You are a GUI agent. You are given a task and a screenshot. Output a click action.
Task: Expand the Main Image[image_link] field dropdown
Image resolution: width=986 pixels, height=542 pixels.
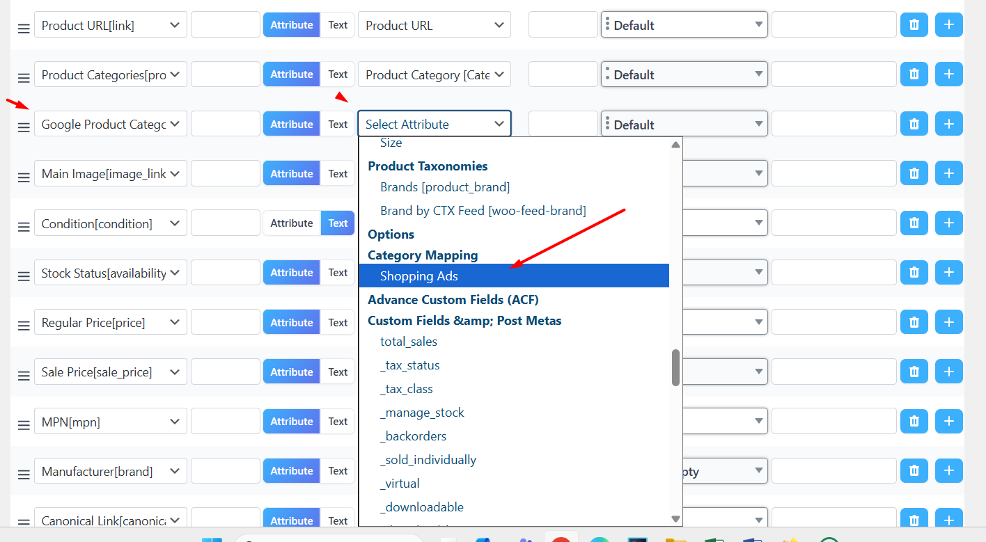(110, 174)
